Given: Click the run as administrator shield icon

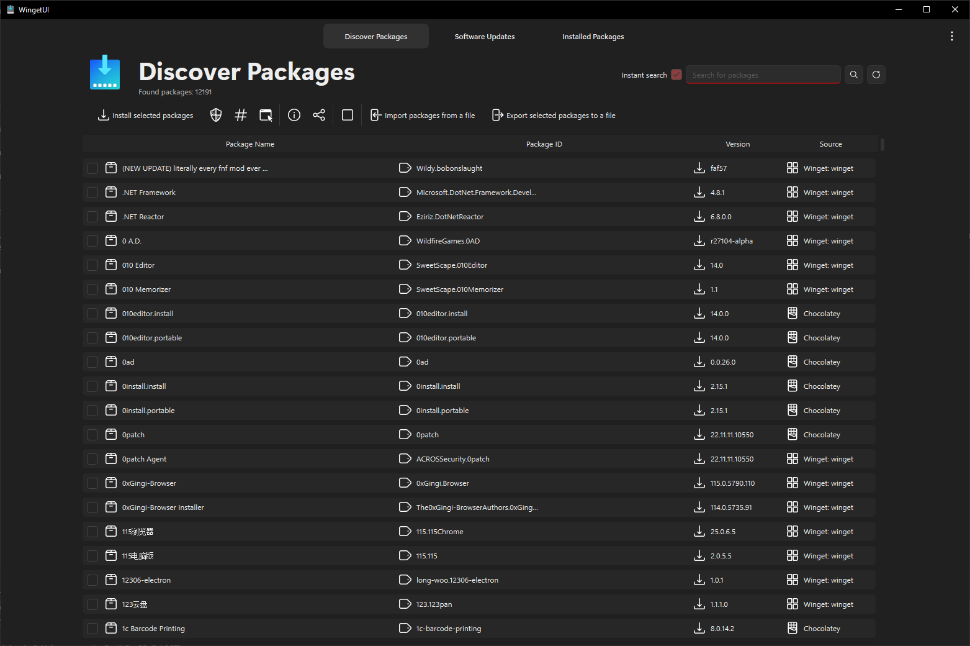Looking at the screenshot, I should [216, 115].
